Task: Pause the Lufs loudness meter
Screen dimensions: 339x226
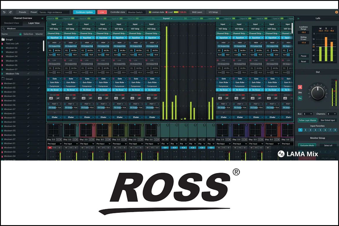Action: point(303,56)
